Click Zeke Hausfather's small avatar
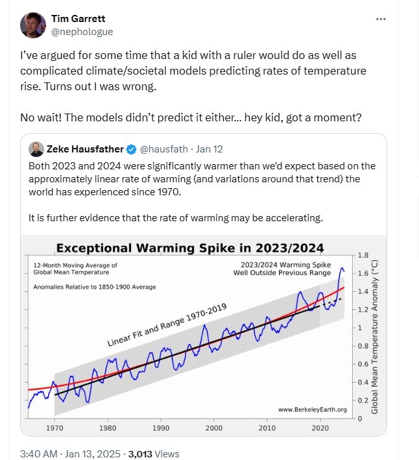This screenshot has width=419, height=460. pos(36,149)
